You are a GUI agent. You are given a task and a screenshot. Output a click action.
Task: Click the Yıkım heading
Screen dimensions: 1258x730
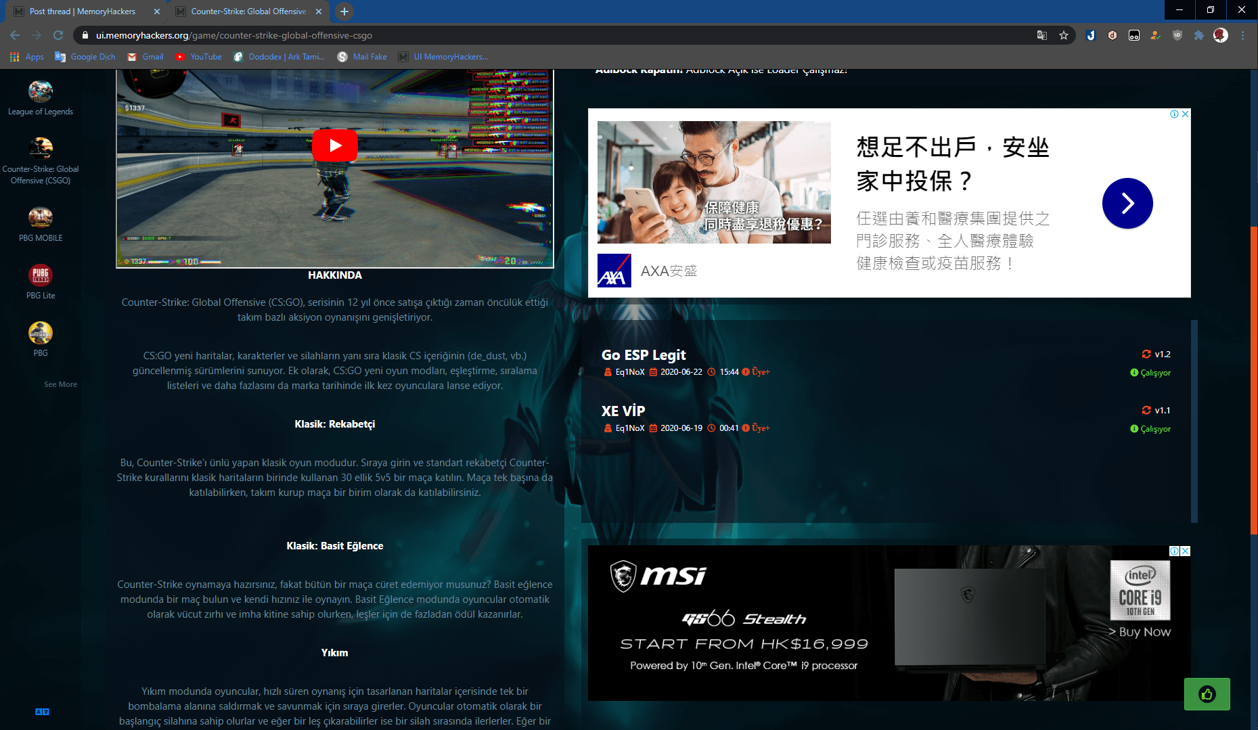pos(335,653)
